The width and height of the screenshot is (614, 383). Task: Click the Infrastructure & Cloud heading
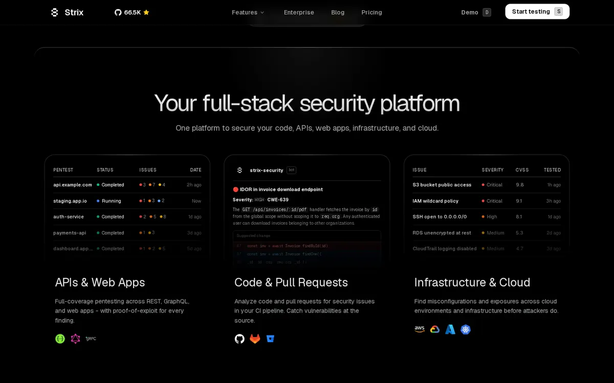[472, 282]
